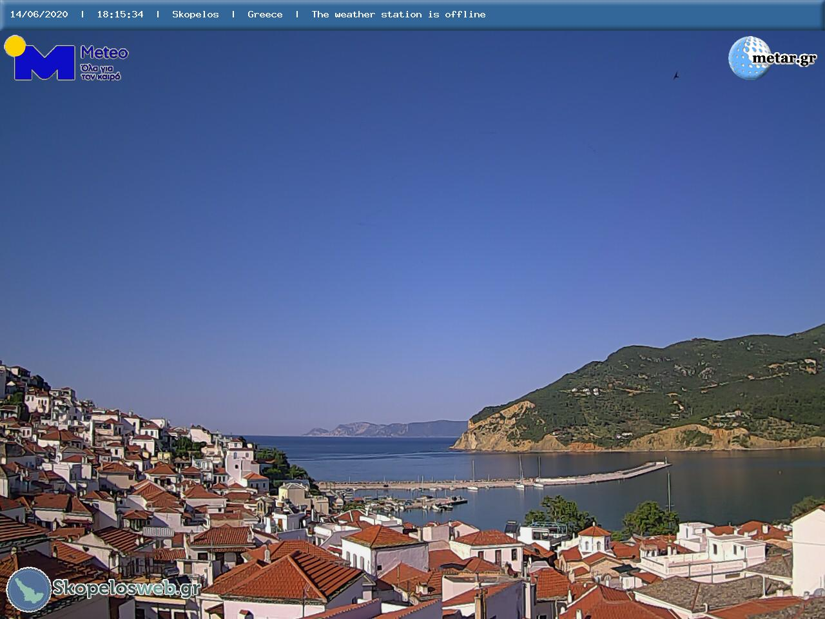This screenshot has width=825, height=619.
Task: Click the Greece country label
Action: pyautogui.click(x=265, y=14)
